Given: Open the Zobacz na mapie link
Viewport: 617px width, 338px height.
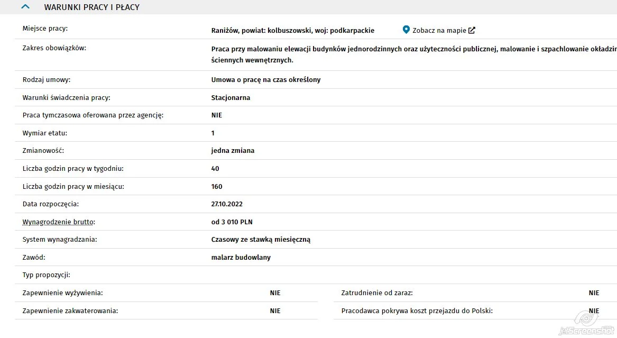Looking at the screenshot, I should (x=439, y=30).
